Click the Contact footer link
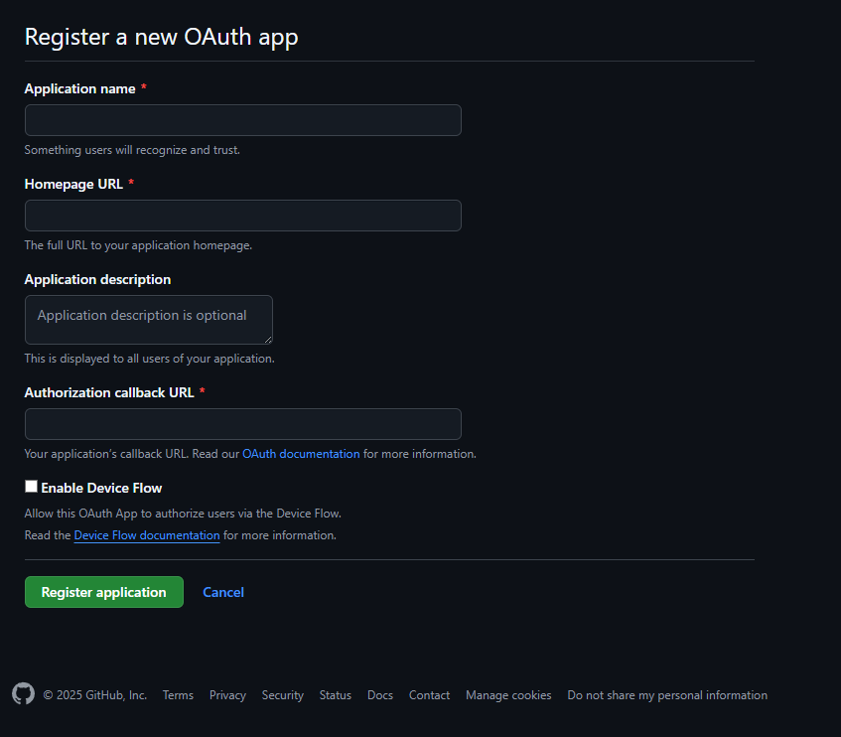The width and height of the screenshot is (841, 737). [x=429, y=694]
